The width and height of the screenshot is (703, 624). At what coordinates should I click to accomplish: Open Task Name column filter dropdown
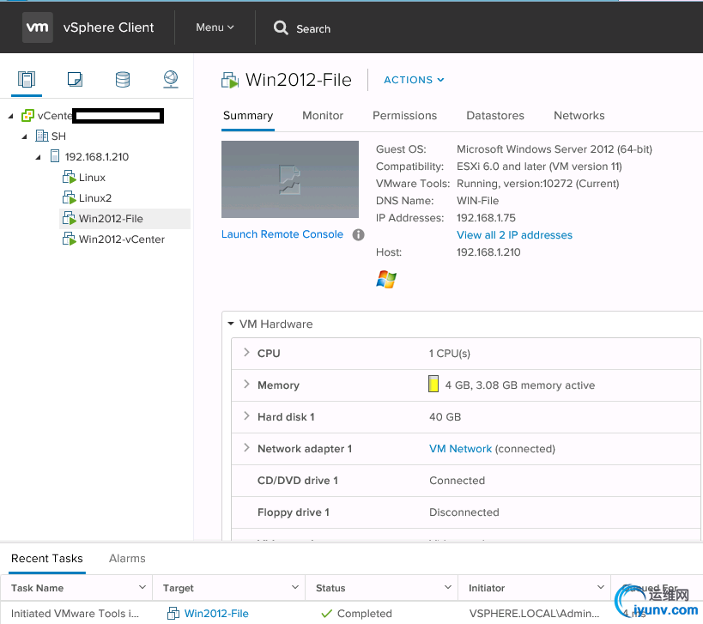click(x=142, y=587)
